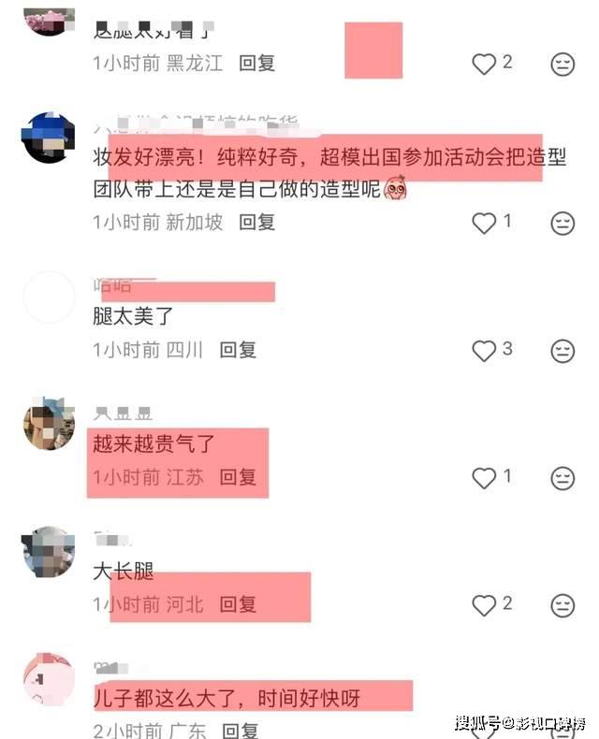
Task: Dislike the Heilongjiang comment with face icon
Action: pyautogui.click(x=562, y=64)
